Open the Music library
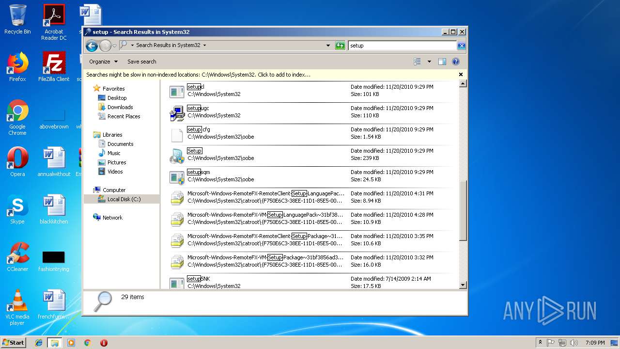 point(114,153)
